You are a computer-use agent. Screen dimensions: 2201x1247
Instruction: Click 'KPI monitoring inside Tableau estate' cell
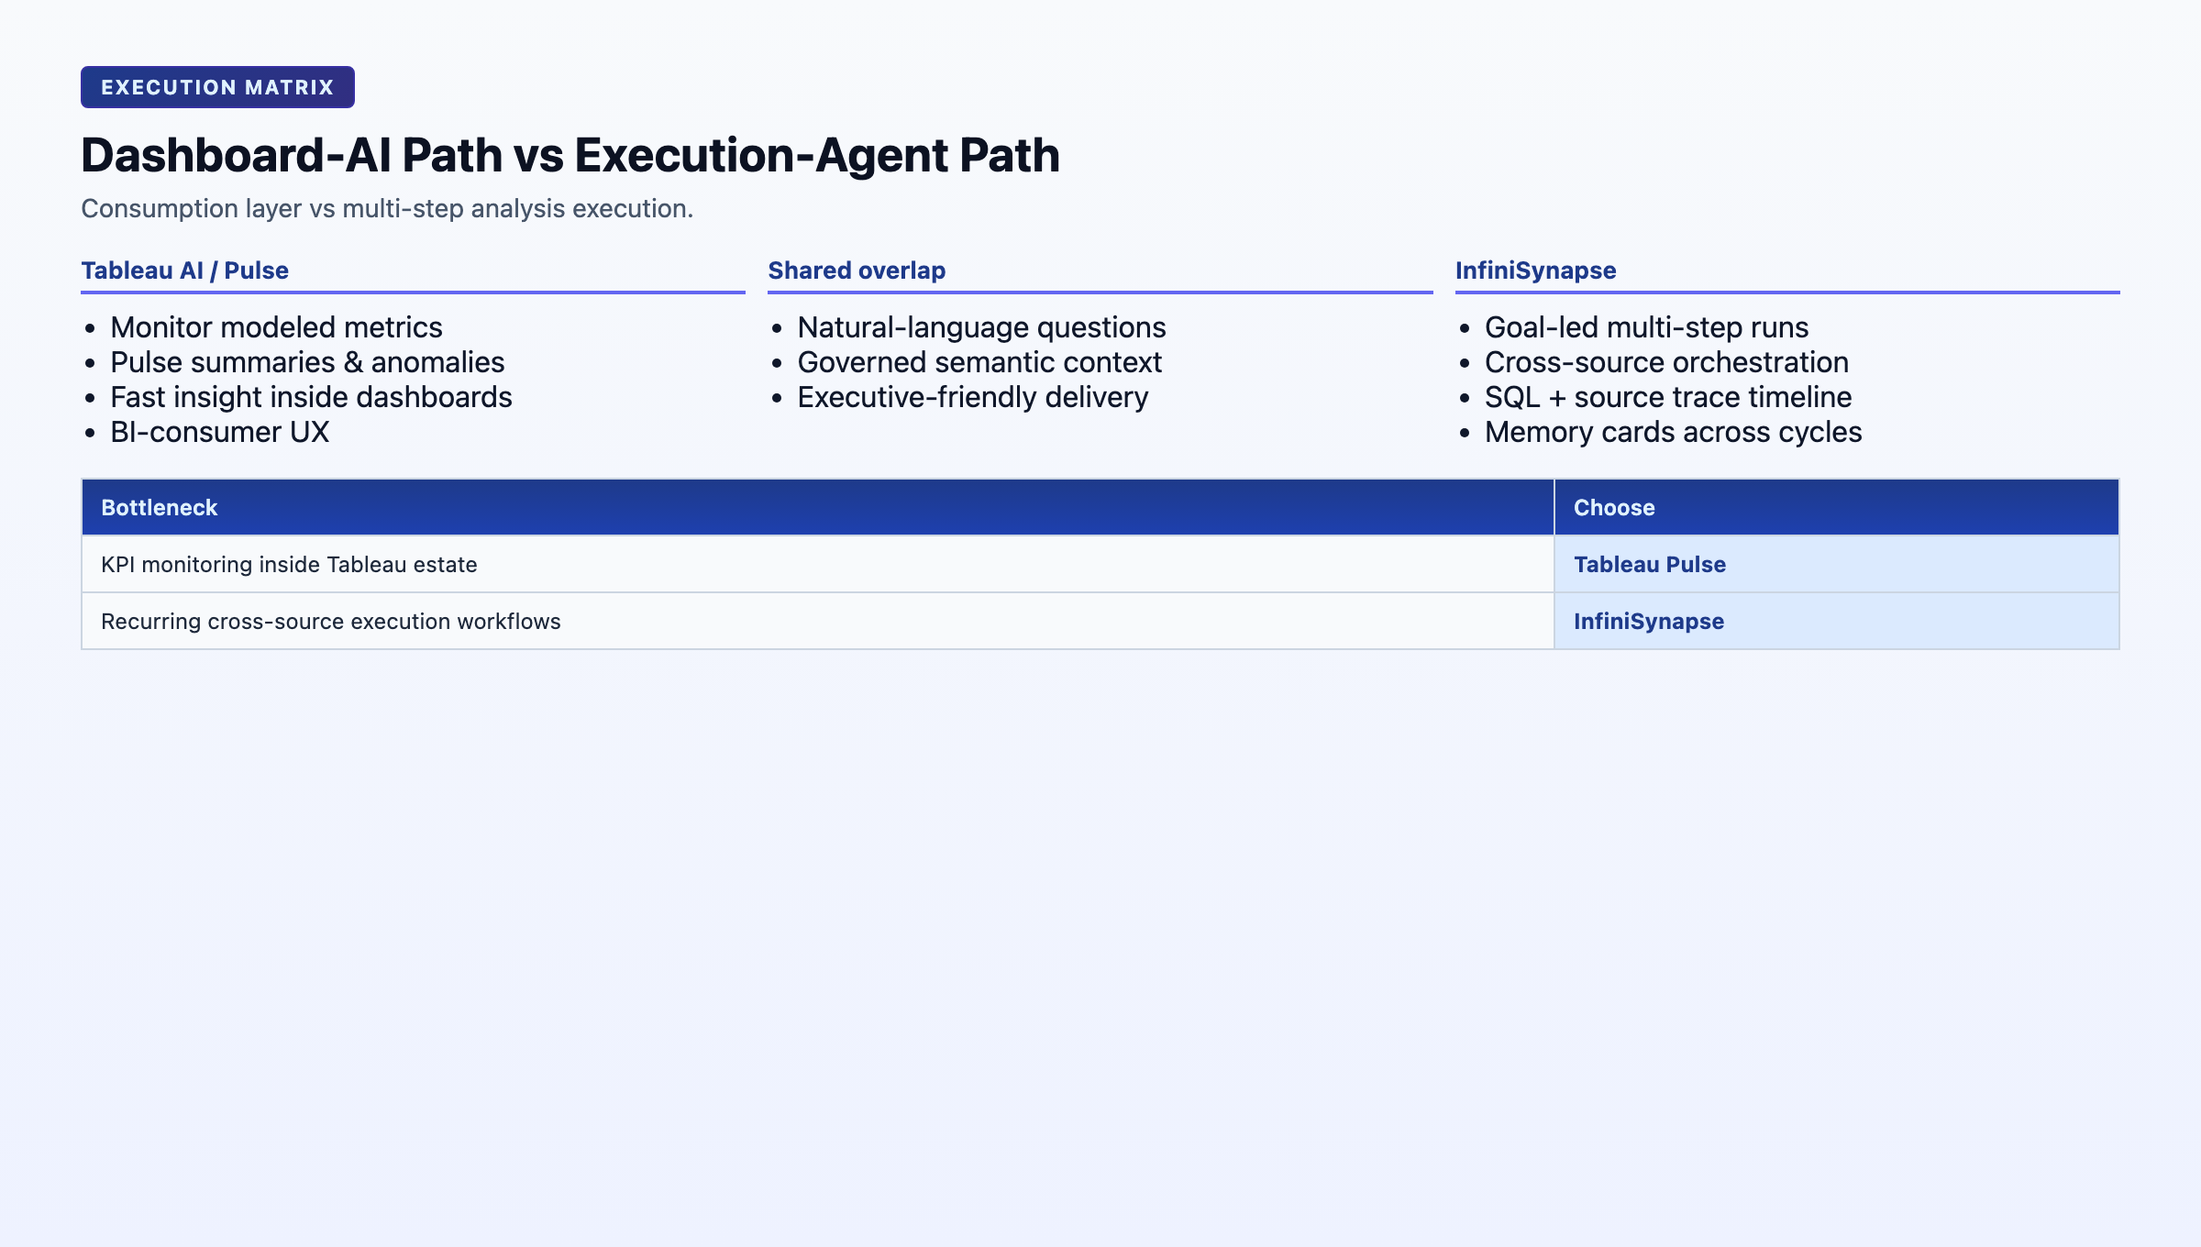coord(818,564)
